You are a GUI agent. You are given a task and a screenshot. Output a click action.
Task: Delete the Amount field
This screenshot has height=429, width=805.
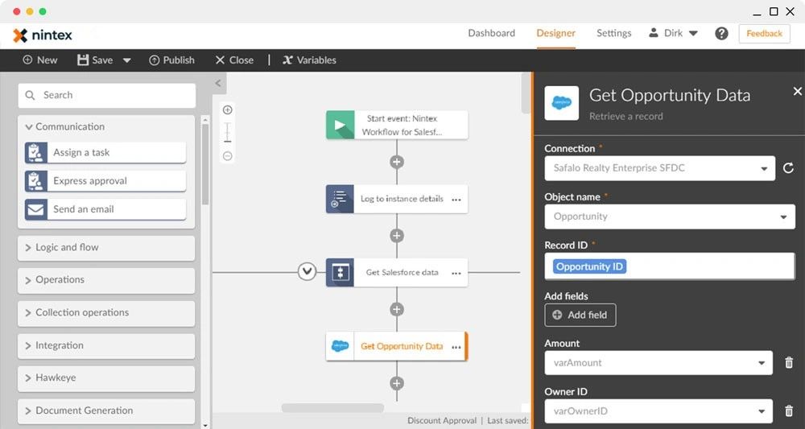click(x=789, y=363)
